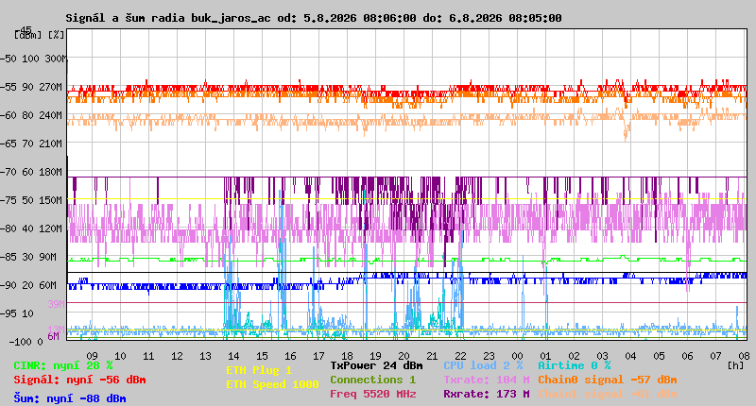The width and height of the screenshot is (756, 406).
Task: Click the '-100 0' y-axis label
Action: pyautogui.click(x=26, y=342)
